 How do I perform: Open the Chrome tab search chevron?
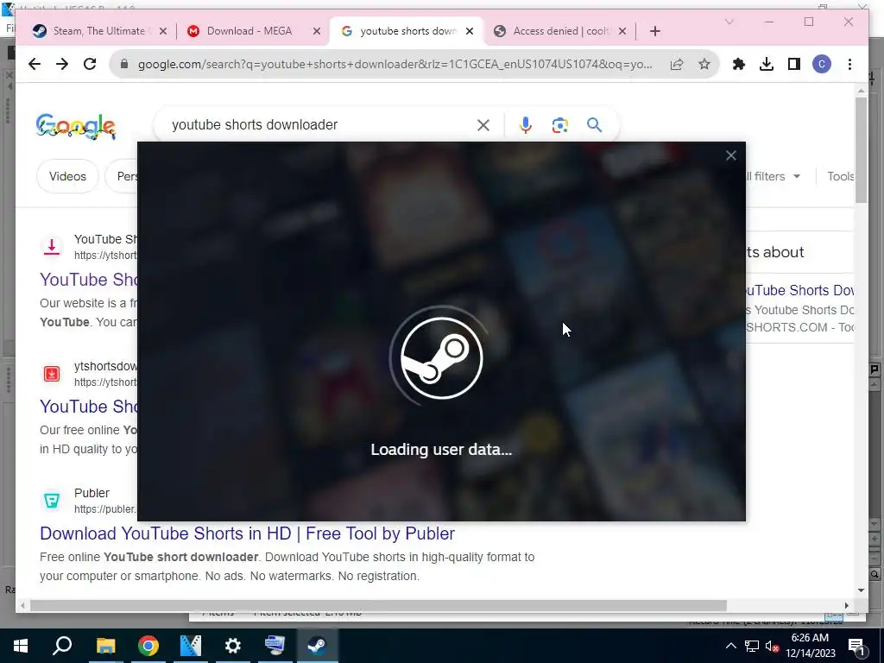[x=729, y=22]
